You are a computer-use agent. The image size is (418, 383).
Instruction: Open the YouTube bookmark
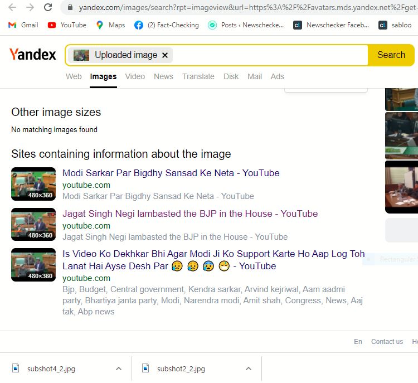[67, 25]
